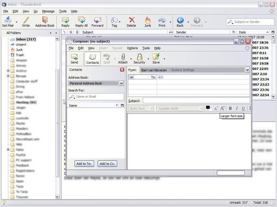Open the Address Book from main toolbar
This screenshot has height=207, width=277.
(x=45, y=22)
